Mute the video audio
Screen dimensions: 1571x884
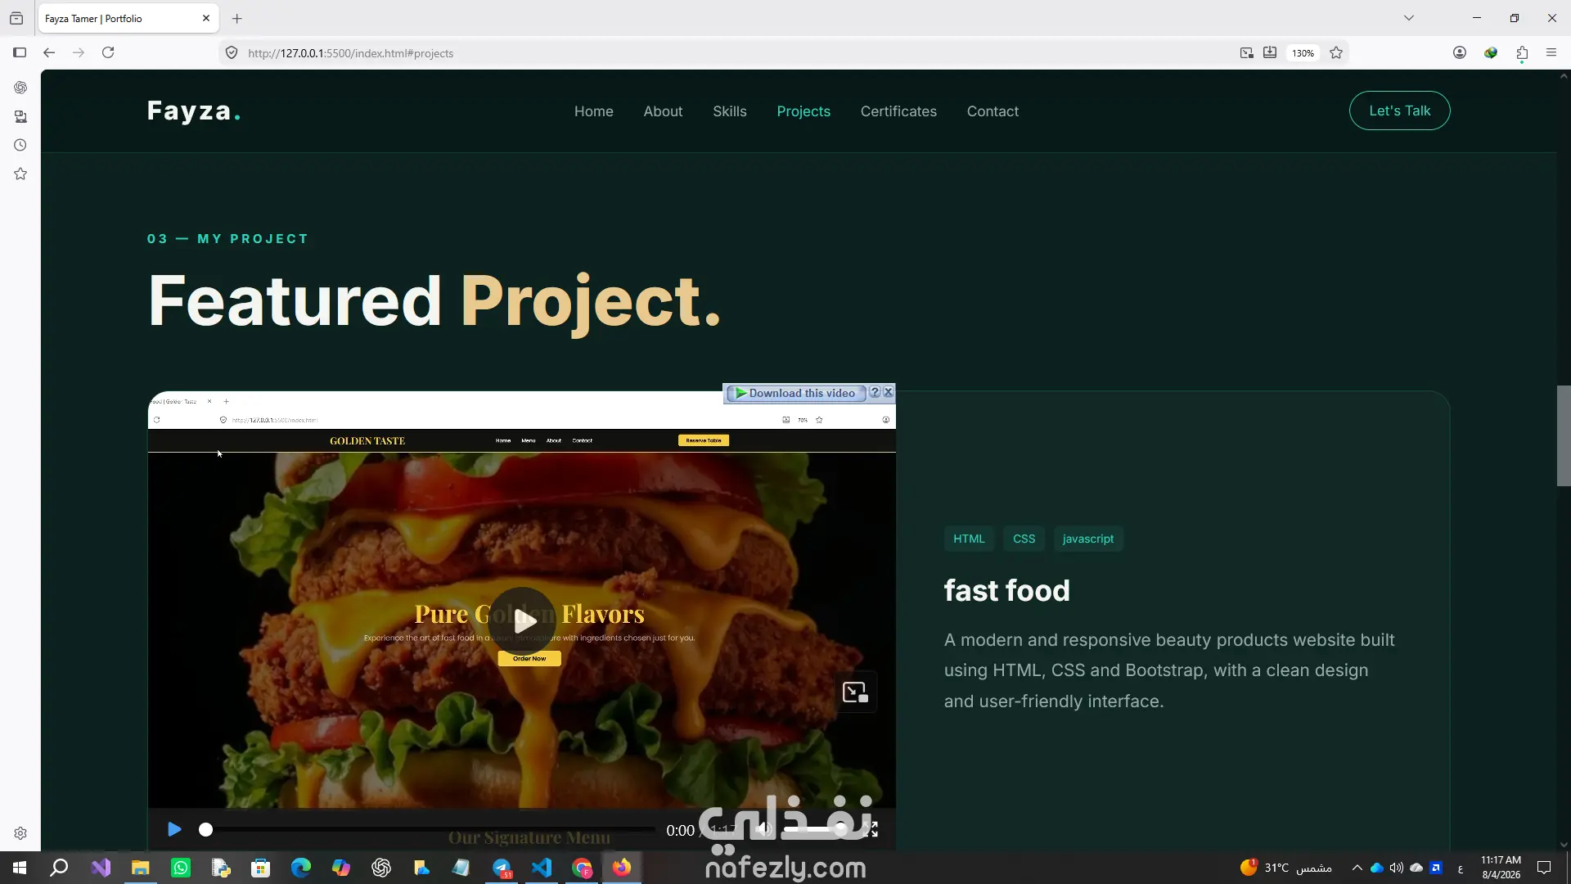pyautogui.click(x=763, y=830)
